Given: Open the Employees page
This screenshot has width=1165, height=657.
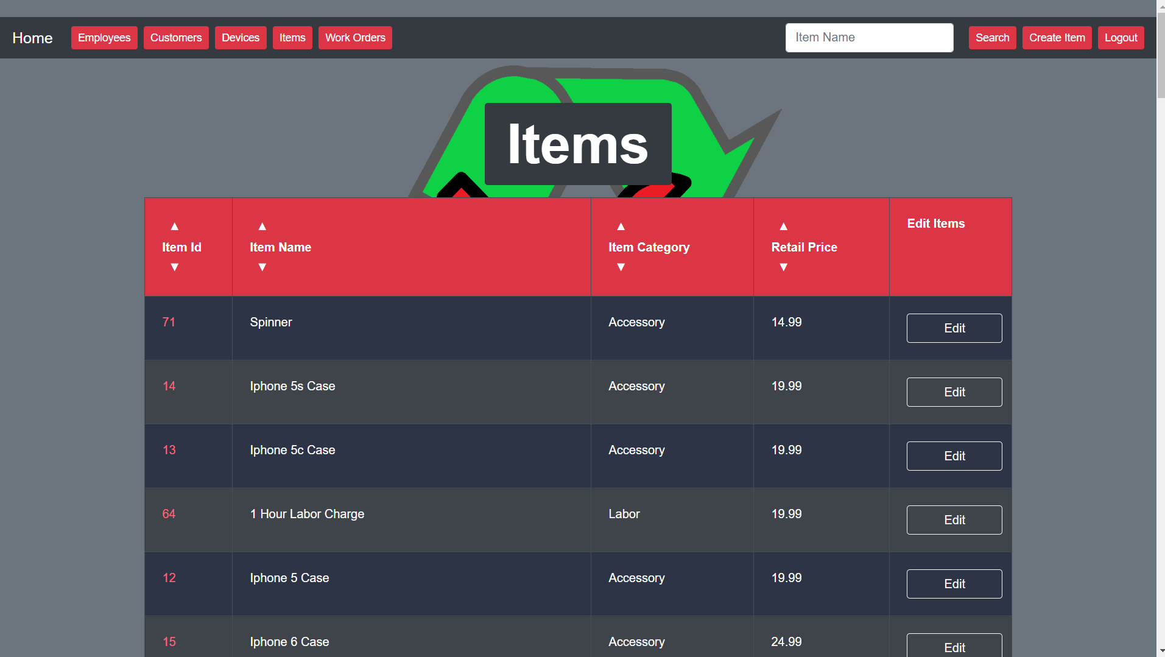Looking at the screenshot, I should point(104,38).
